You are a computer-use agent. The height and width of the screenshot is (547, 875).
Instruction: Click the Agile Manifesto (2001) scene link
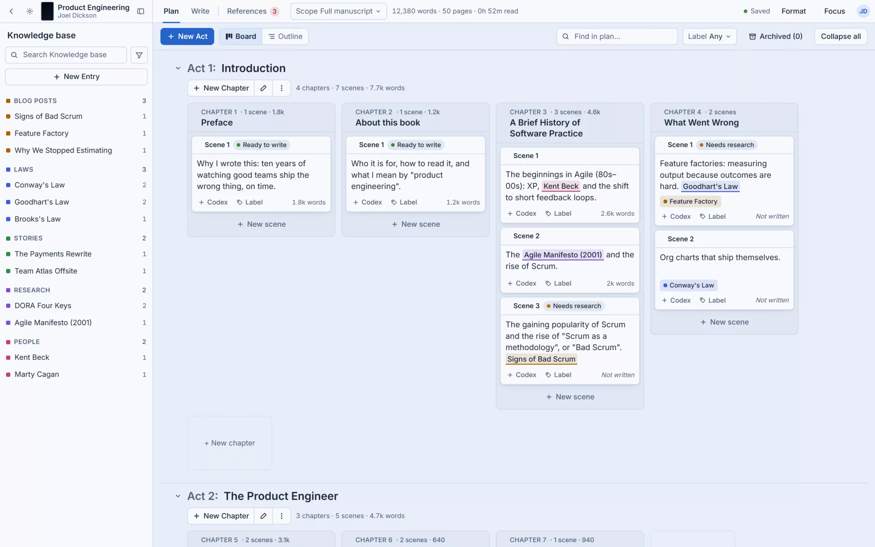(563, 255)
